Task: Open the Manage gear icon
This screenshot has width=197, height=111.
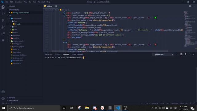Action: tap(3, 98)
